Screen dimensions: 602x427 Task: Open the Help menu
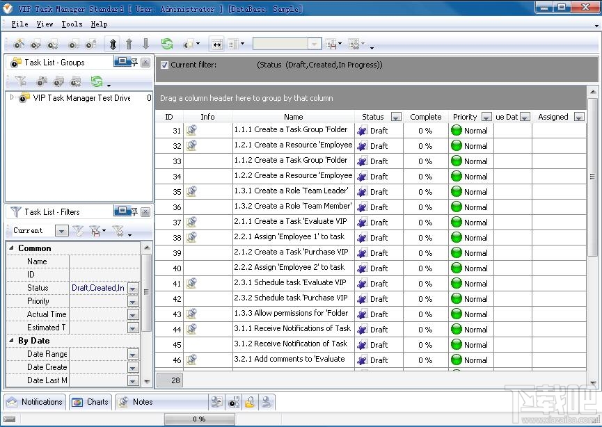pyautogui.click(x=99, y=24)
